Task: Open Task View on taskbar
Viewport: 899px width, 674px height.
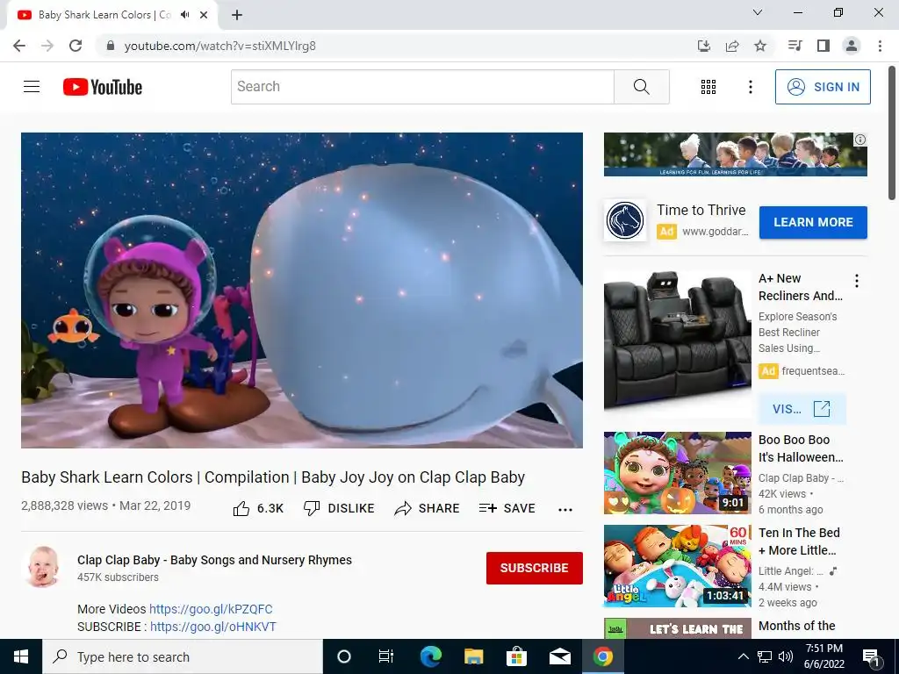Action: (x=386, y=656)
